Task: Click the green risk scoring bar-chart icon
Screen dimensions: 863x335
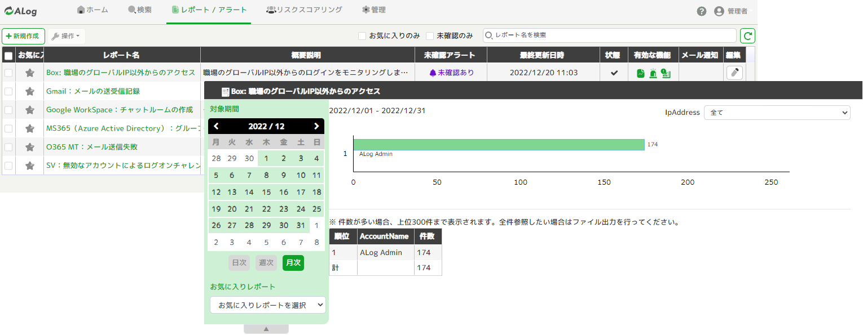Action: [x=666, y=73]
